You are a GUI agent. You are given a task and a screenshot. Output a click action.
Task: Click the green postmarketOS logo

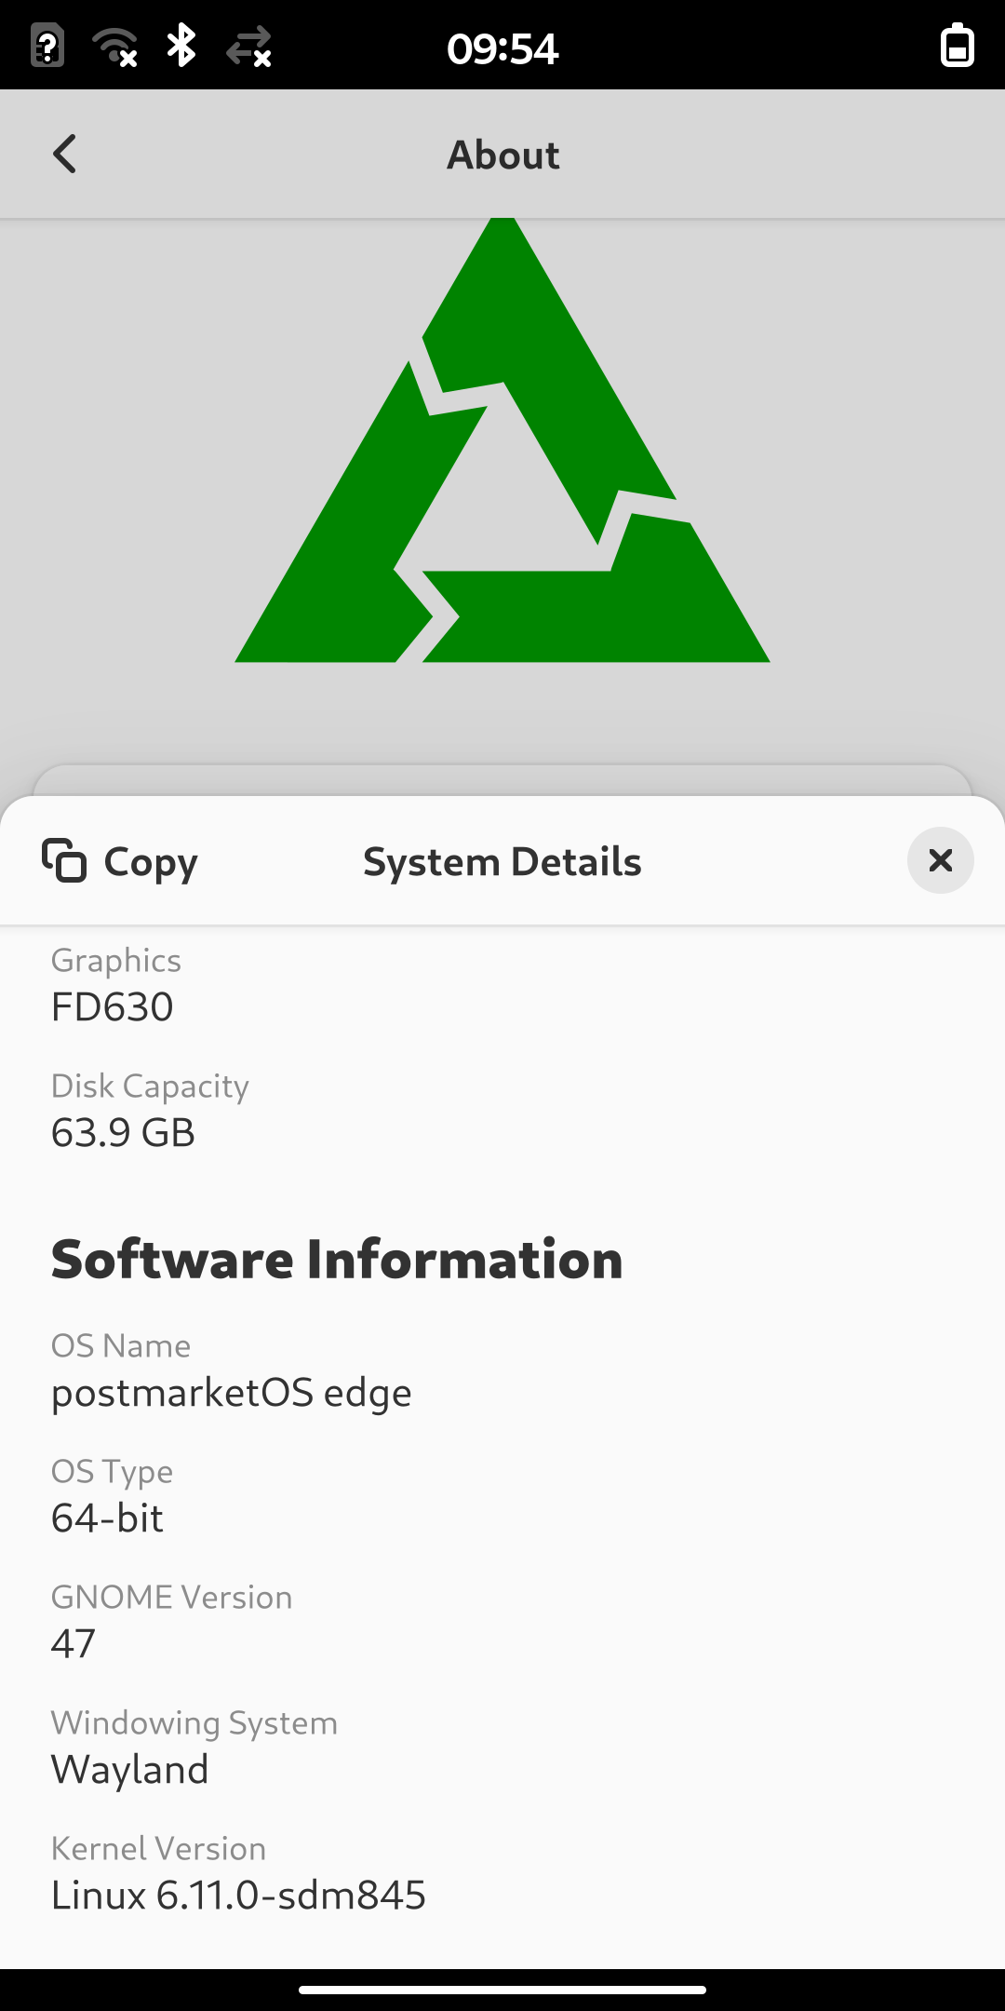click(502, 440)
